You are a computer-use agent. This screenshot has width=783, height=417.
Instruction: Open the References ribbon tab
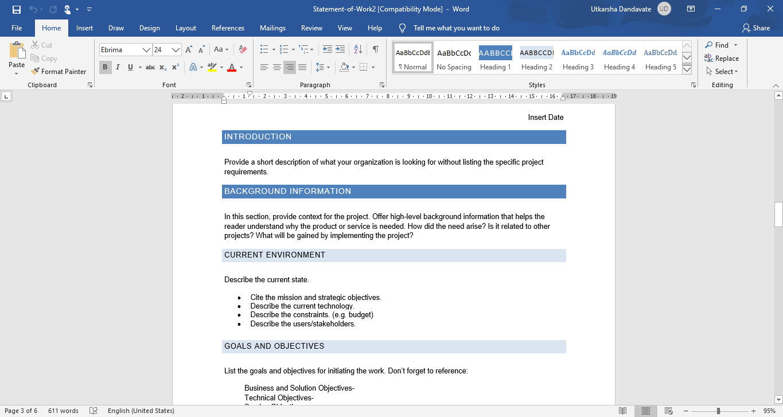[x=228, y=28]
